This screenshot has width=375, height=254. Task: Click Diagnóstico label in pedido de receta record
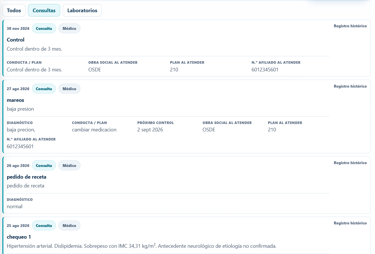(x=20, y=200)
